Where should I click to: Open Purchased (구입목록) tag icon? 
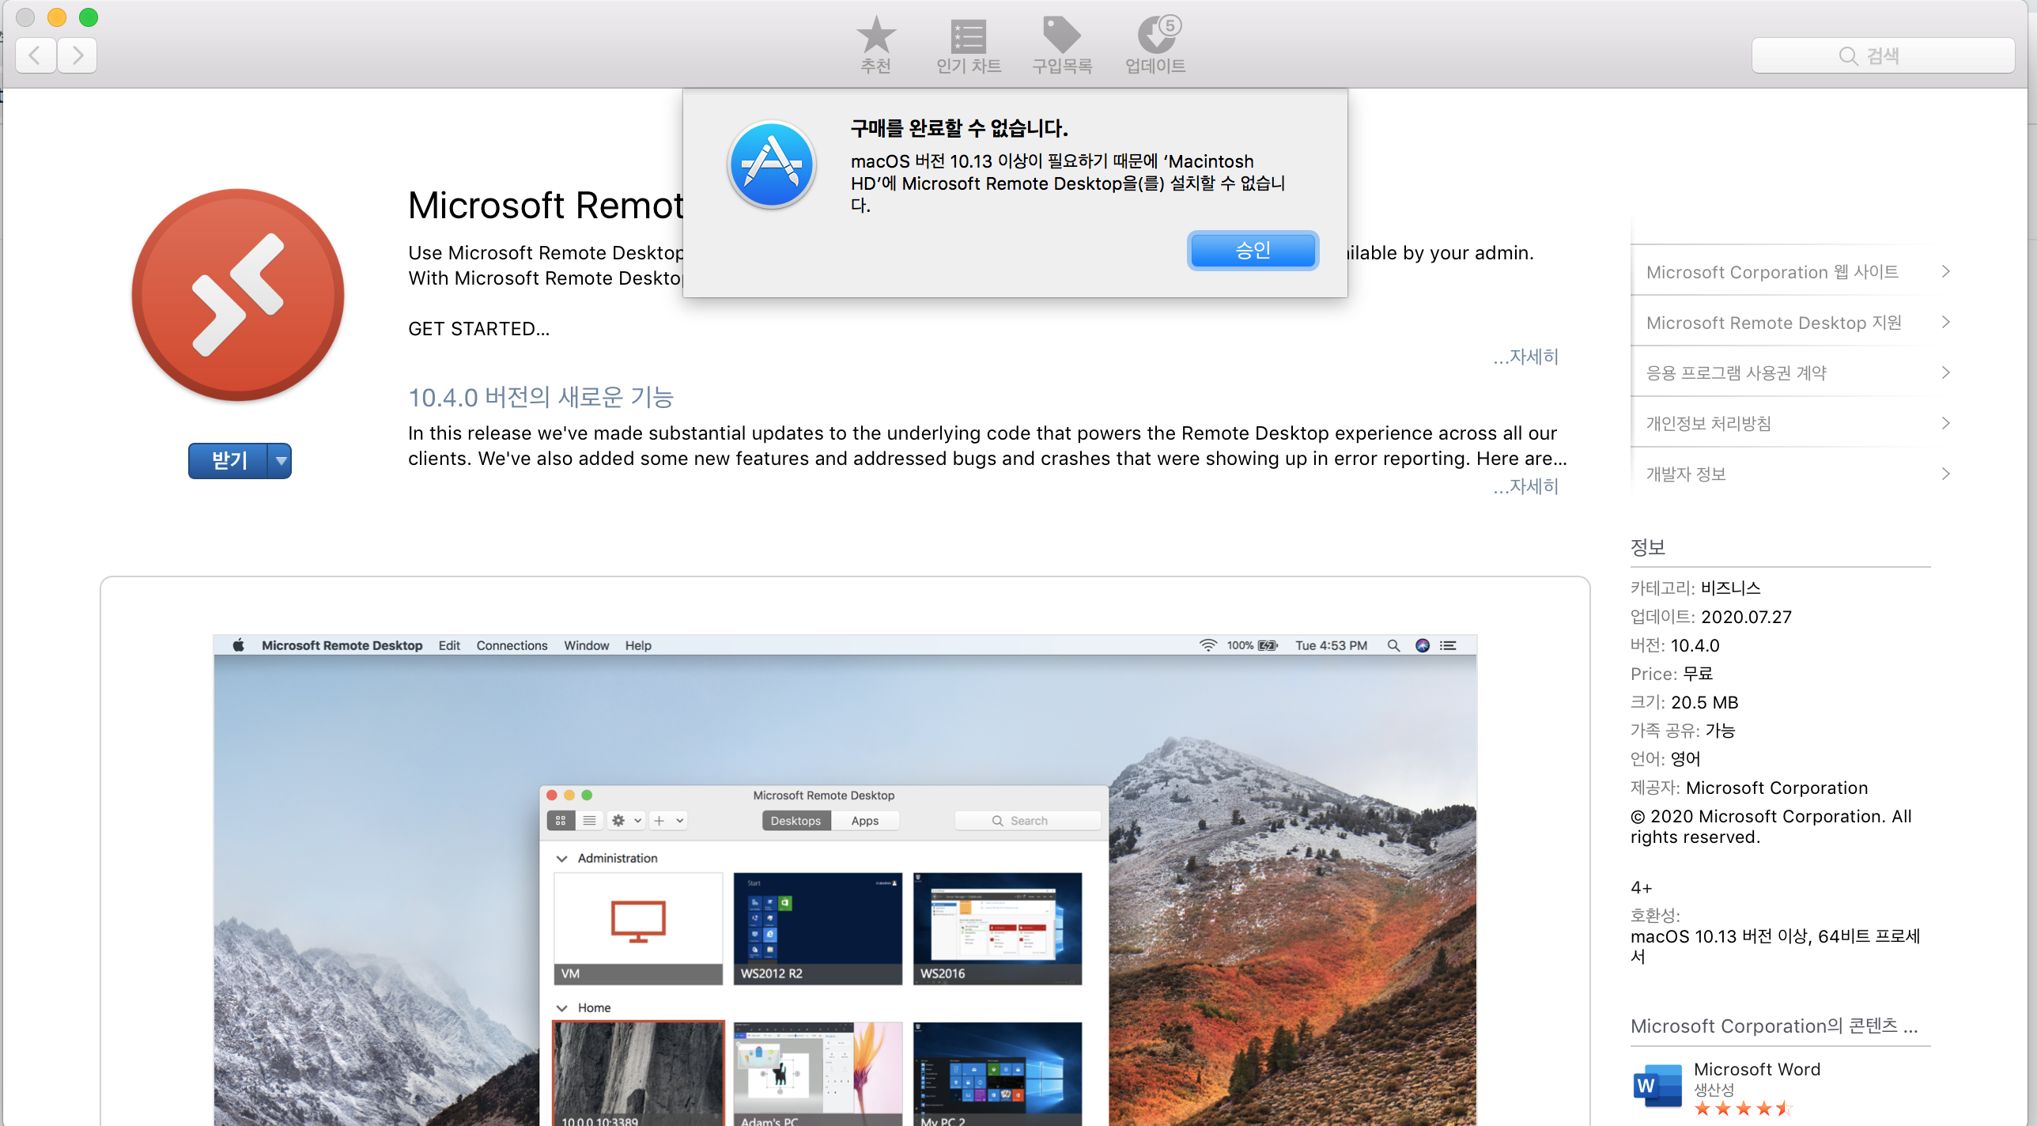tap(1061, 35)
